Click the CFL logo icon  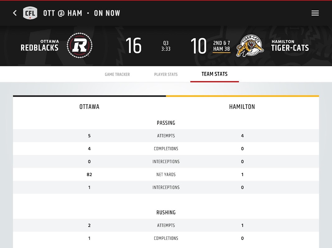[30, 13]
